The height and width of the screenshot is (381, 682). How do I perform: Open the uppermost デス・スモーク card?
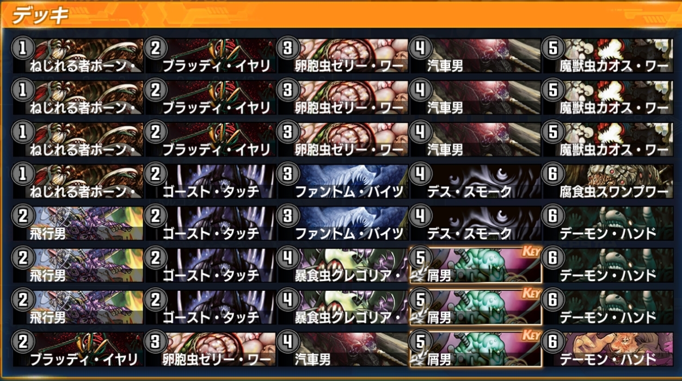[475, 182]
